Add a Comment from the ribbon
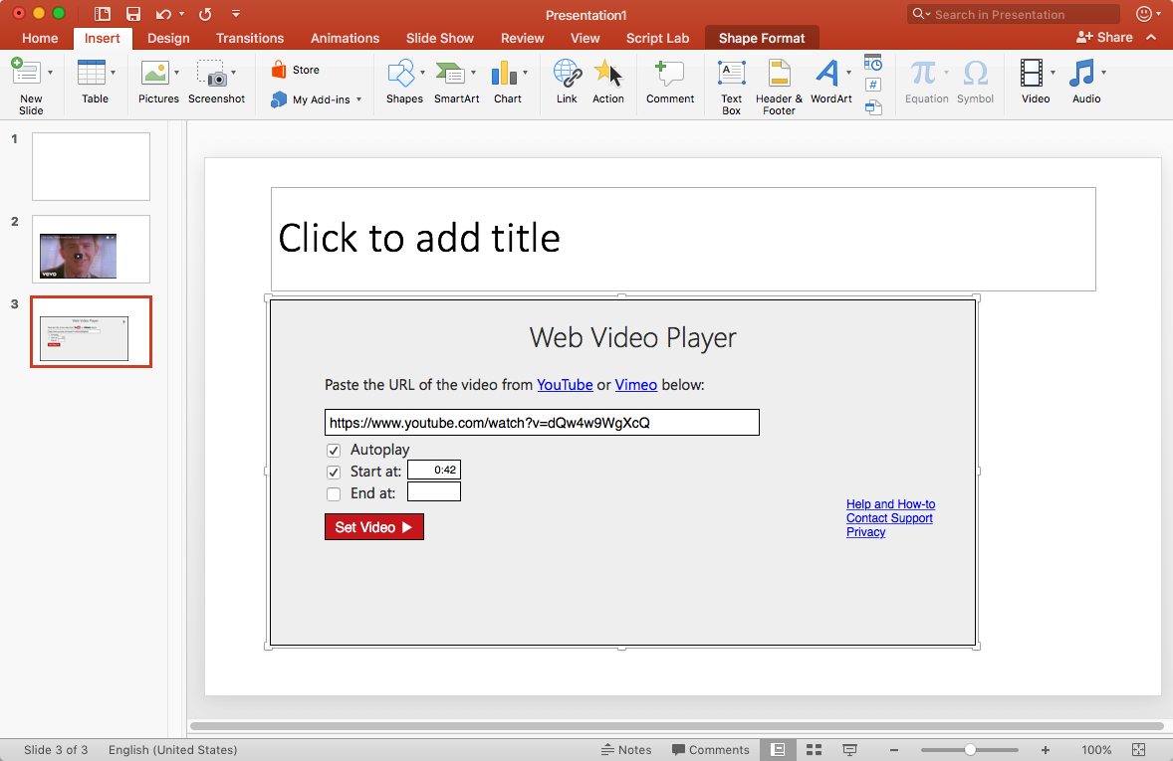Screen dimensions: 1173x761 coord(669,74)
